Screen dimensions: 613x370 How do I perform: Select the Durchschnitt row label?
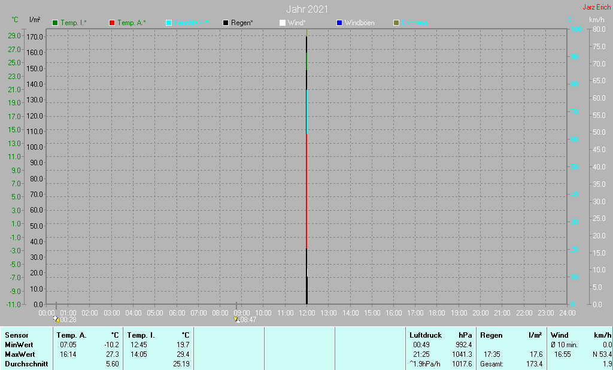26,364
